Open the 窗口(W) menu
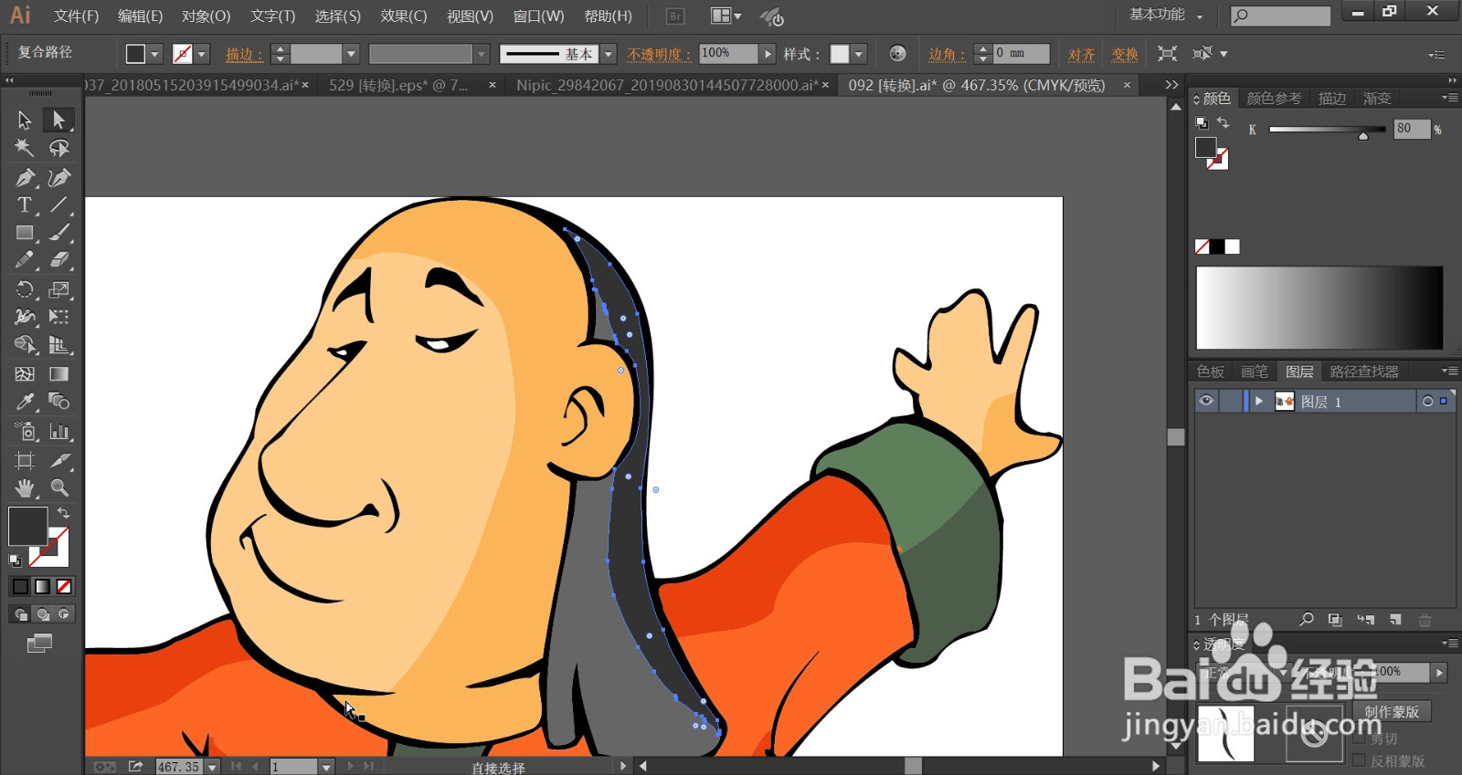 pos(538,16)
